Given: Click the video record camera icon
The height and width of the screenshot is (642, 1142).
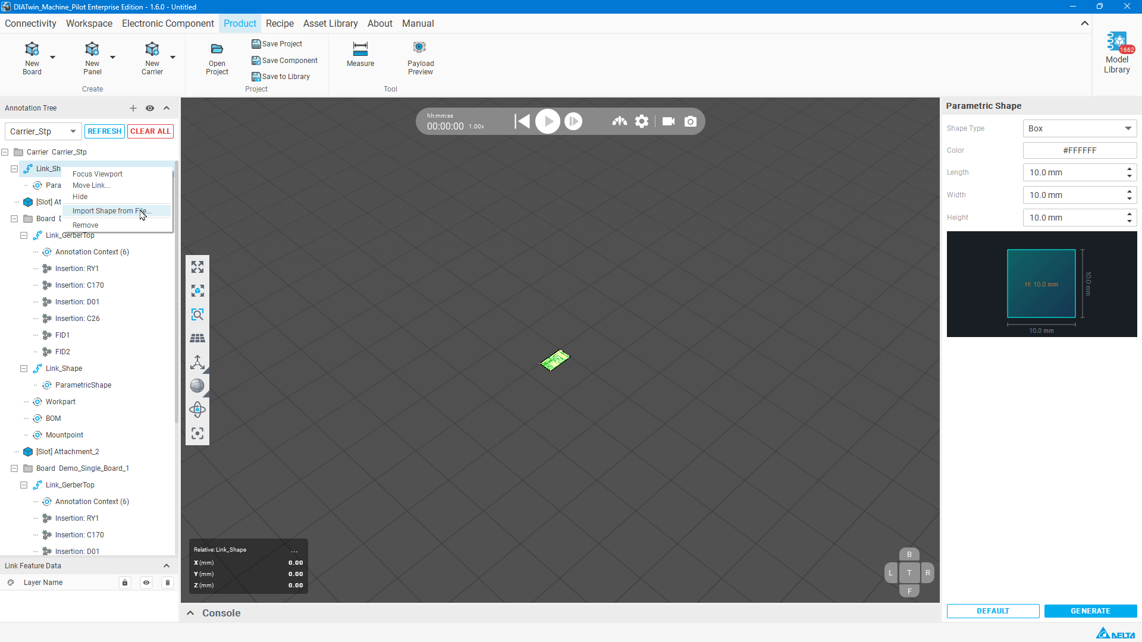Looking at the screenshot, I should pyautogui.click(x=669, y=121).
